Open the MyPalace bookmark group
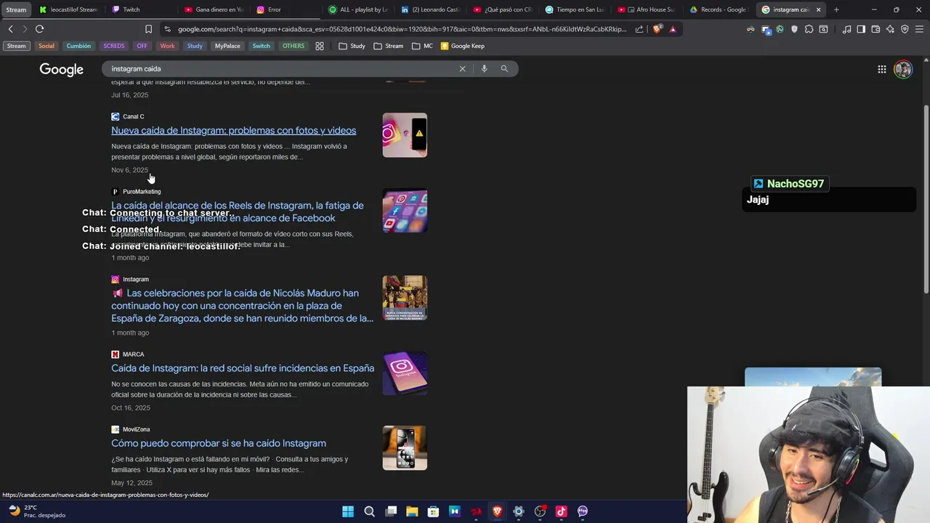Image resolution: width=930 pixels, height=523 pixels. click(227, 46)
